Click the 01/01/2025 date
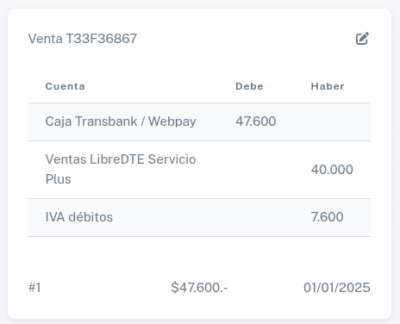Screen dimensions: 400x324 [337, 288]
